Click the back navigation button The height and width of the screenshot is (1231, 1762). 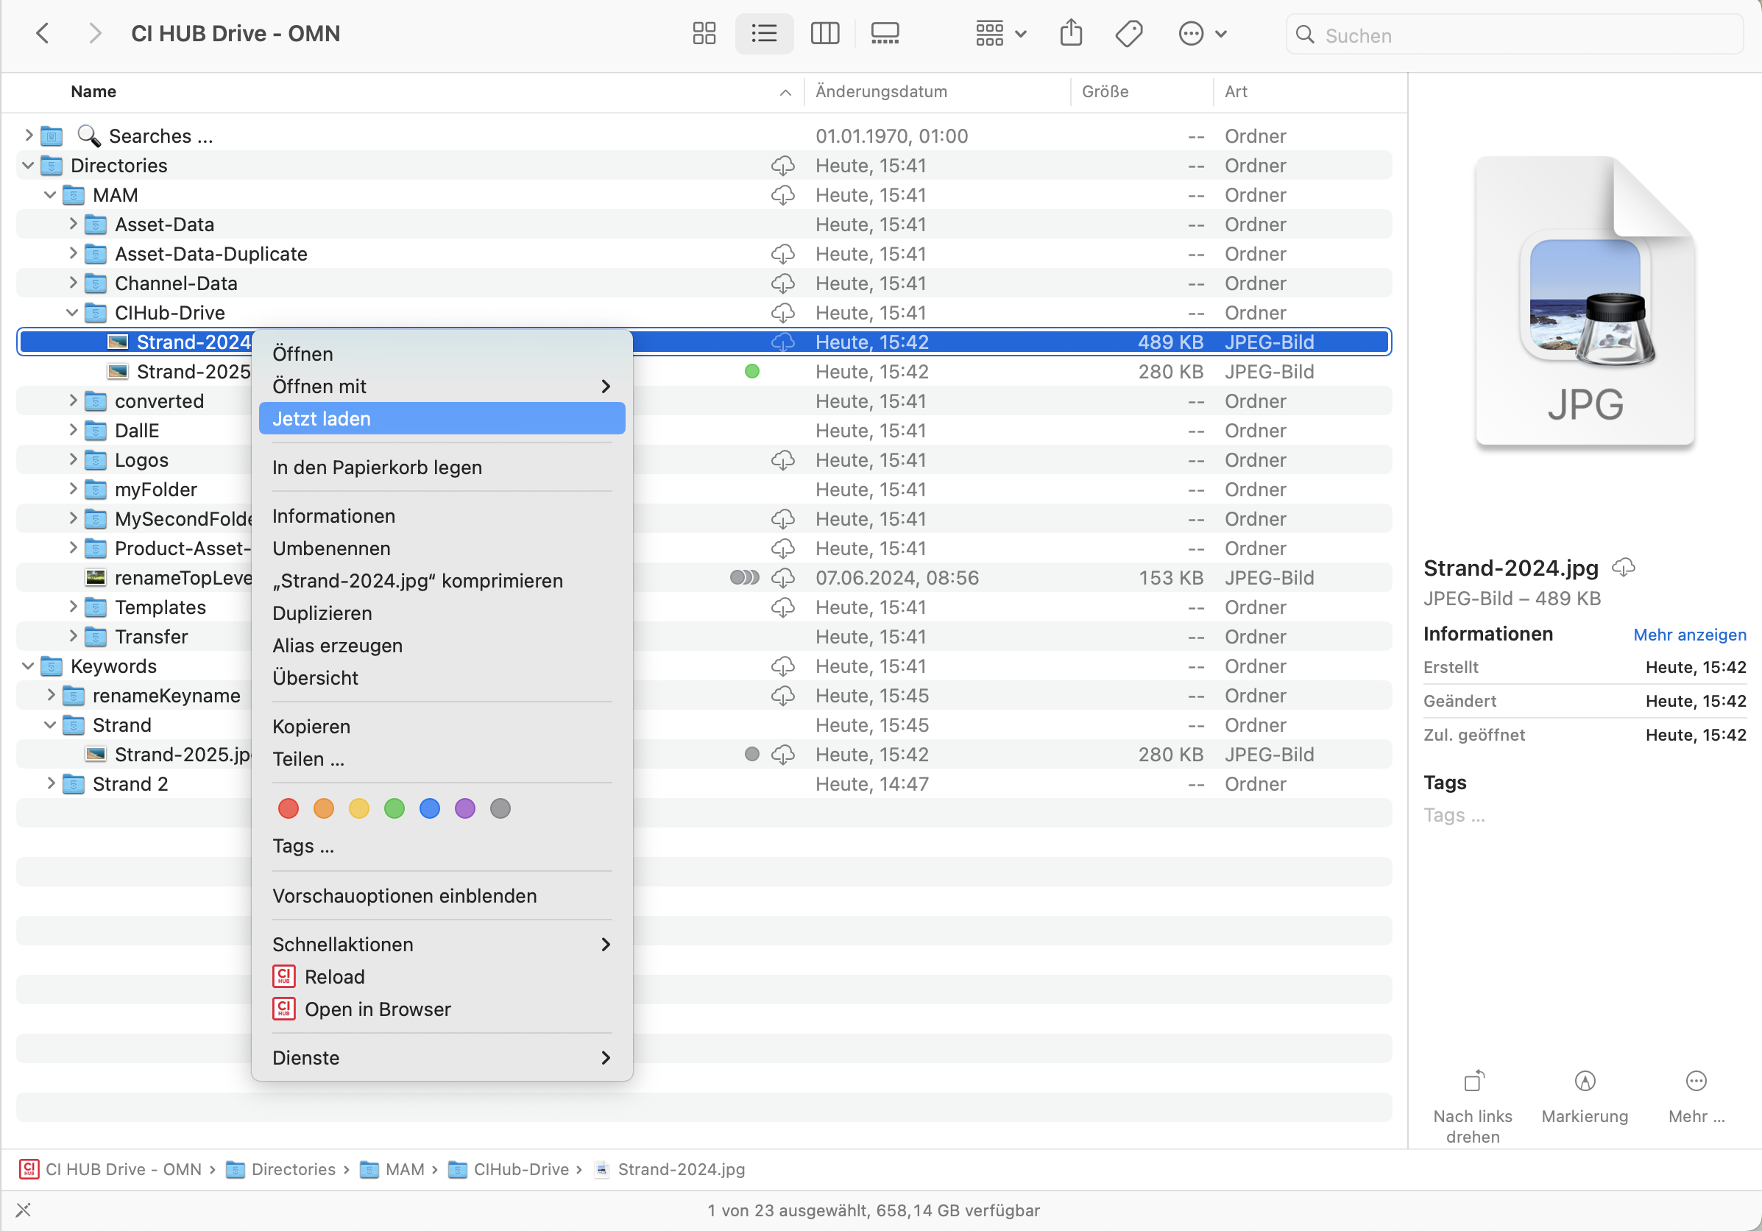[43, 33]
